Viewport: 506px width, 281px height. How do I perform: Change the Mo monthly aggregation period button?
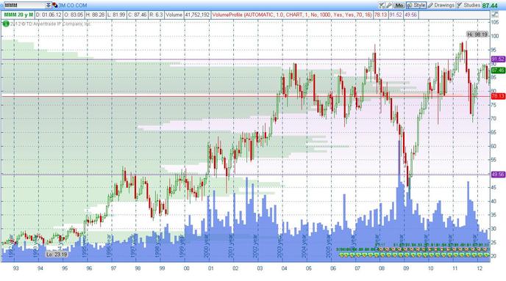pyautogui.click(x=399, y=5)
